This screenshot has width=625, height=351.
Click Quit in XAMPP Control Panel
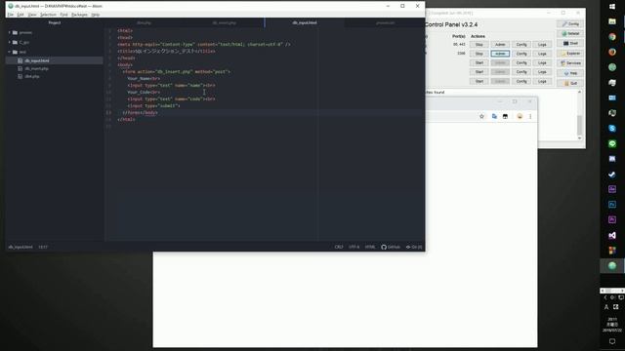[570, 83]
